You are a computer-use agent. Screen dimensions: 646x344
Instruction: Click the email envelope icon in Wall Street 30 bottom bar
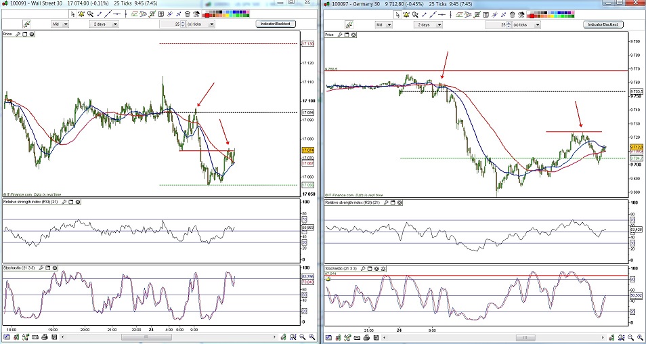coord(35,337)
